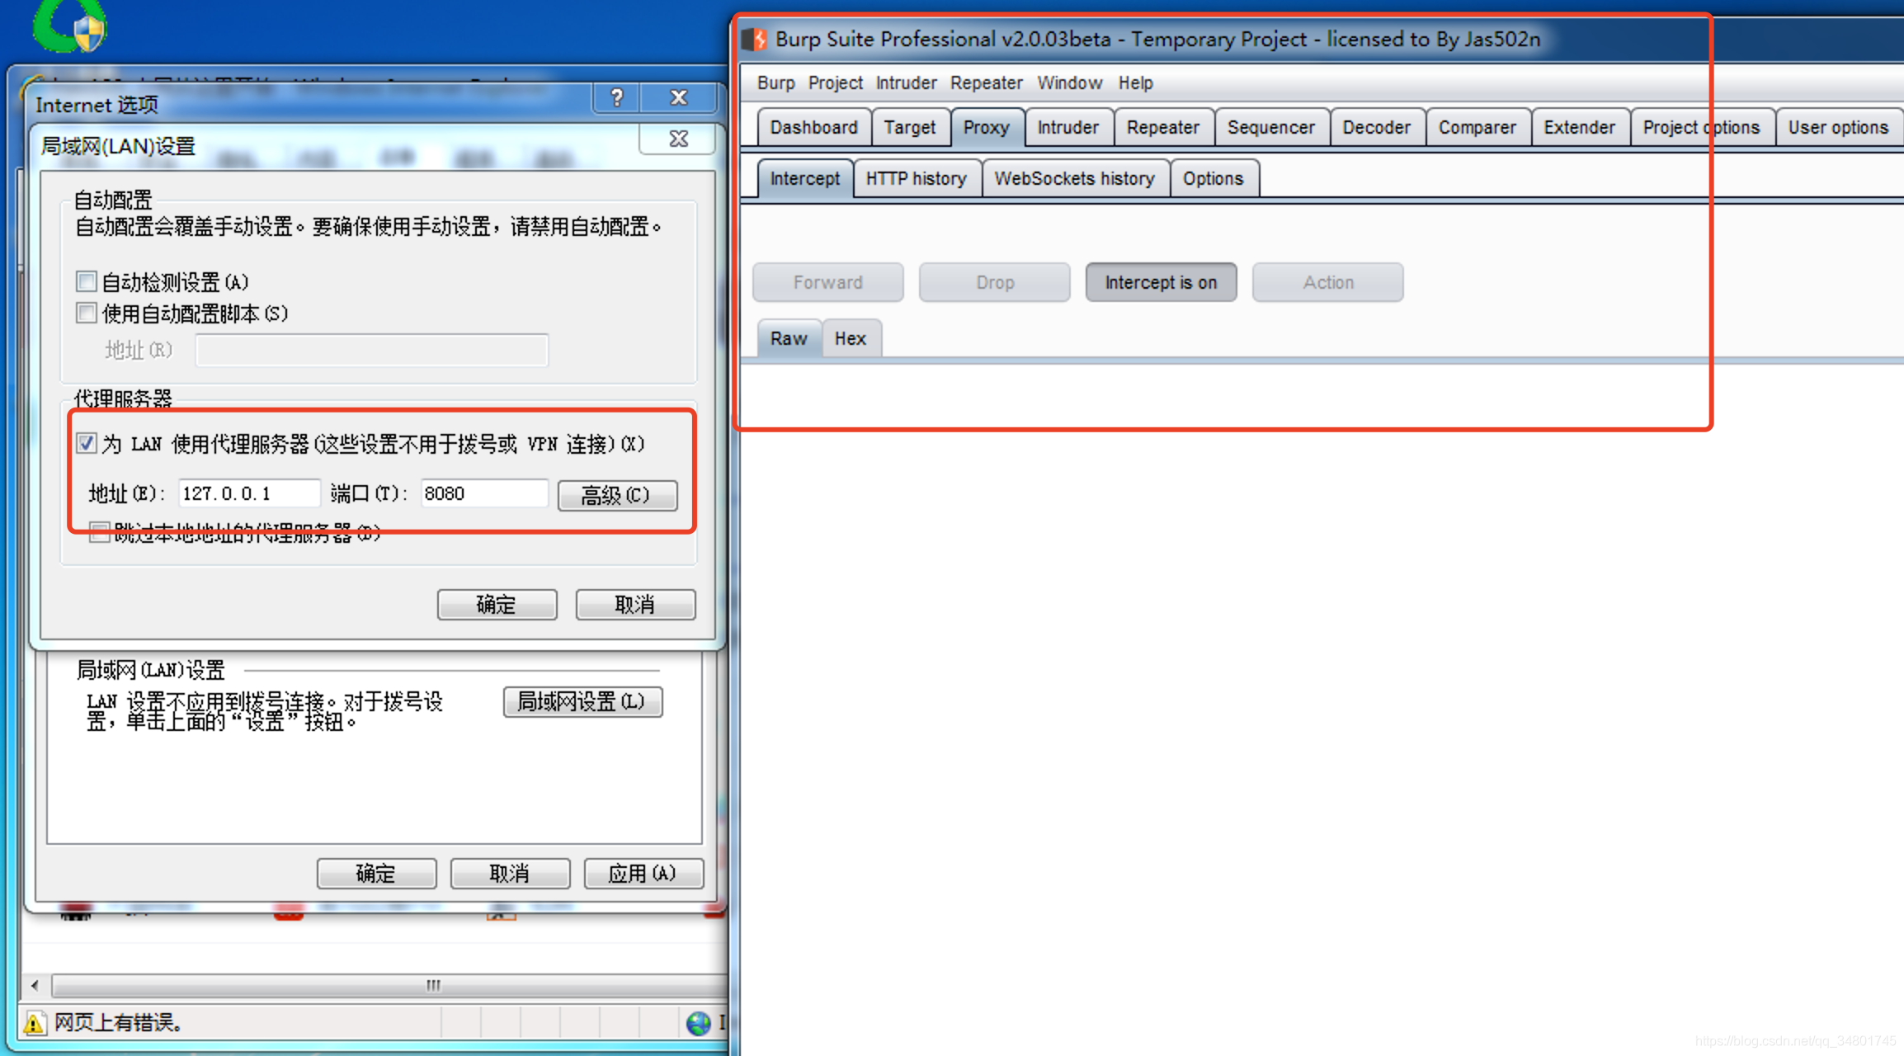The width and height of the screenshot is (1904, 1056).
Task: Open the Repeater menu in menu bar
Action: [986, 83]
